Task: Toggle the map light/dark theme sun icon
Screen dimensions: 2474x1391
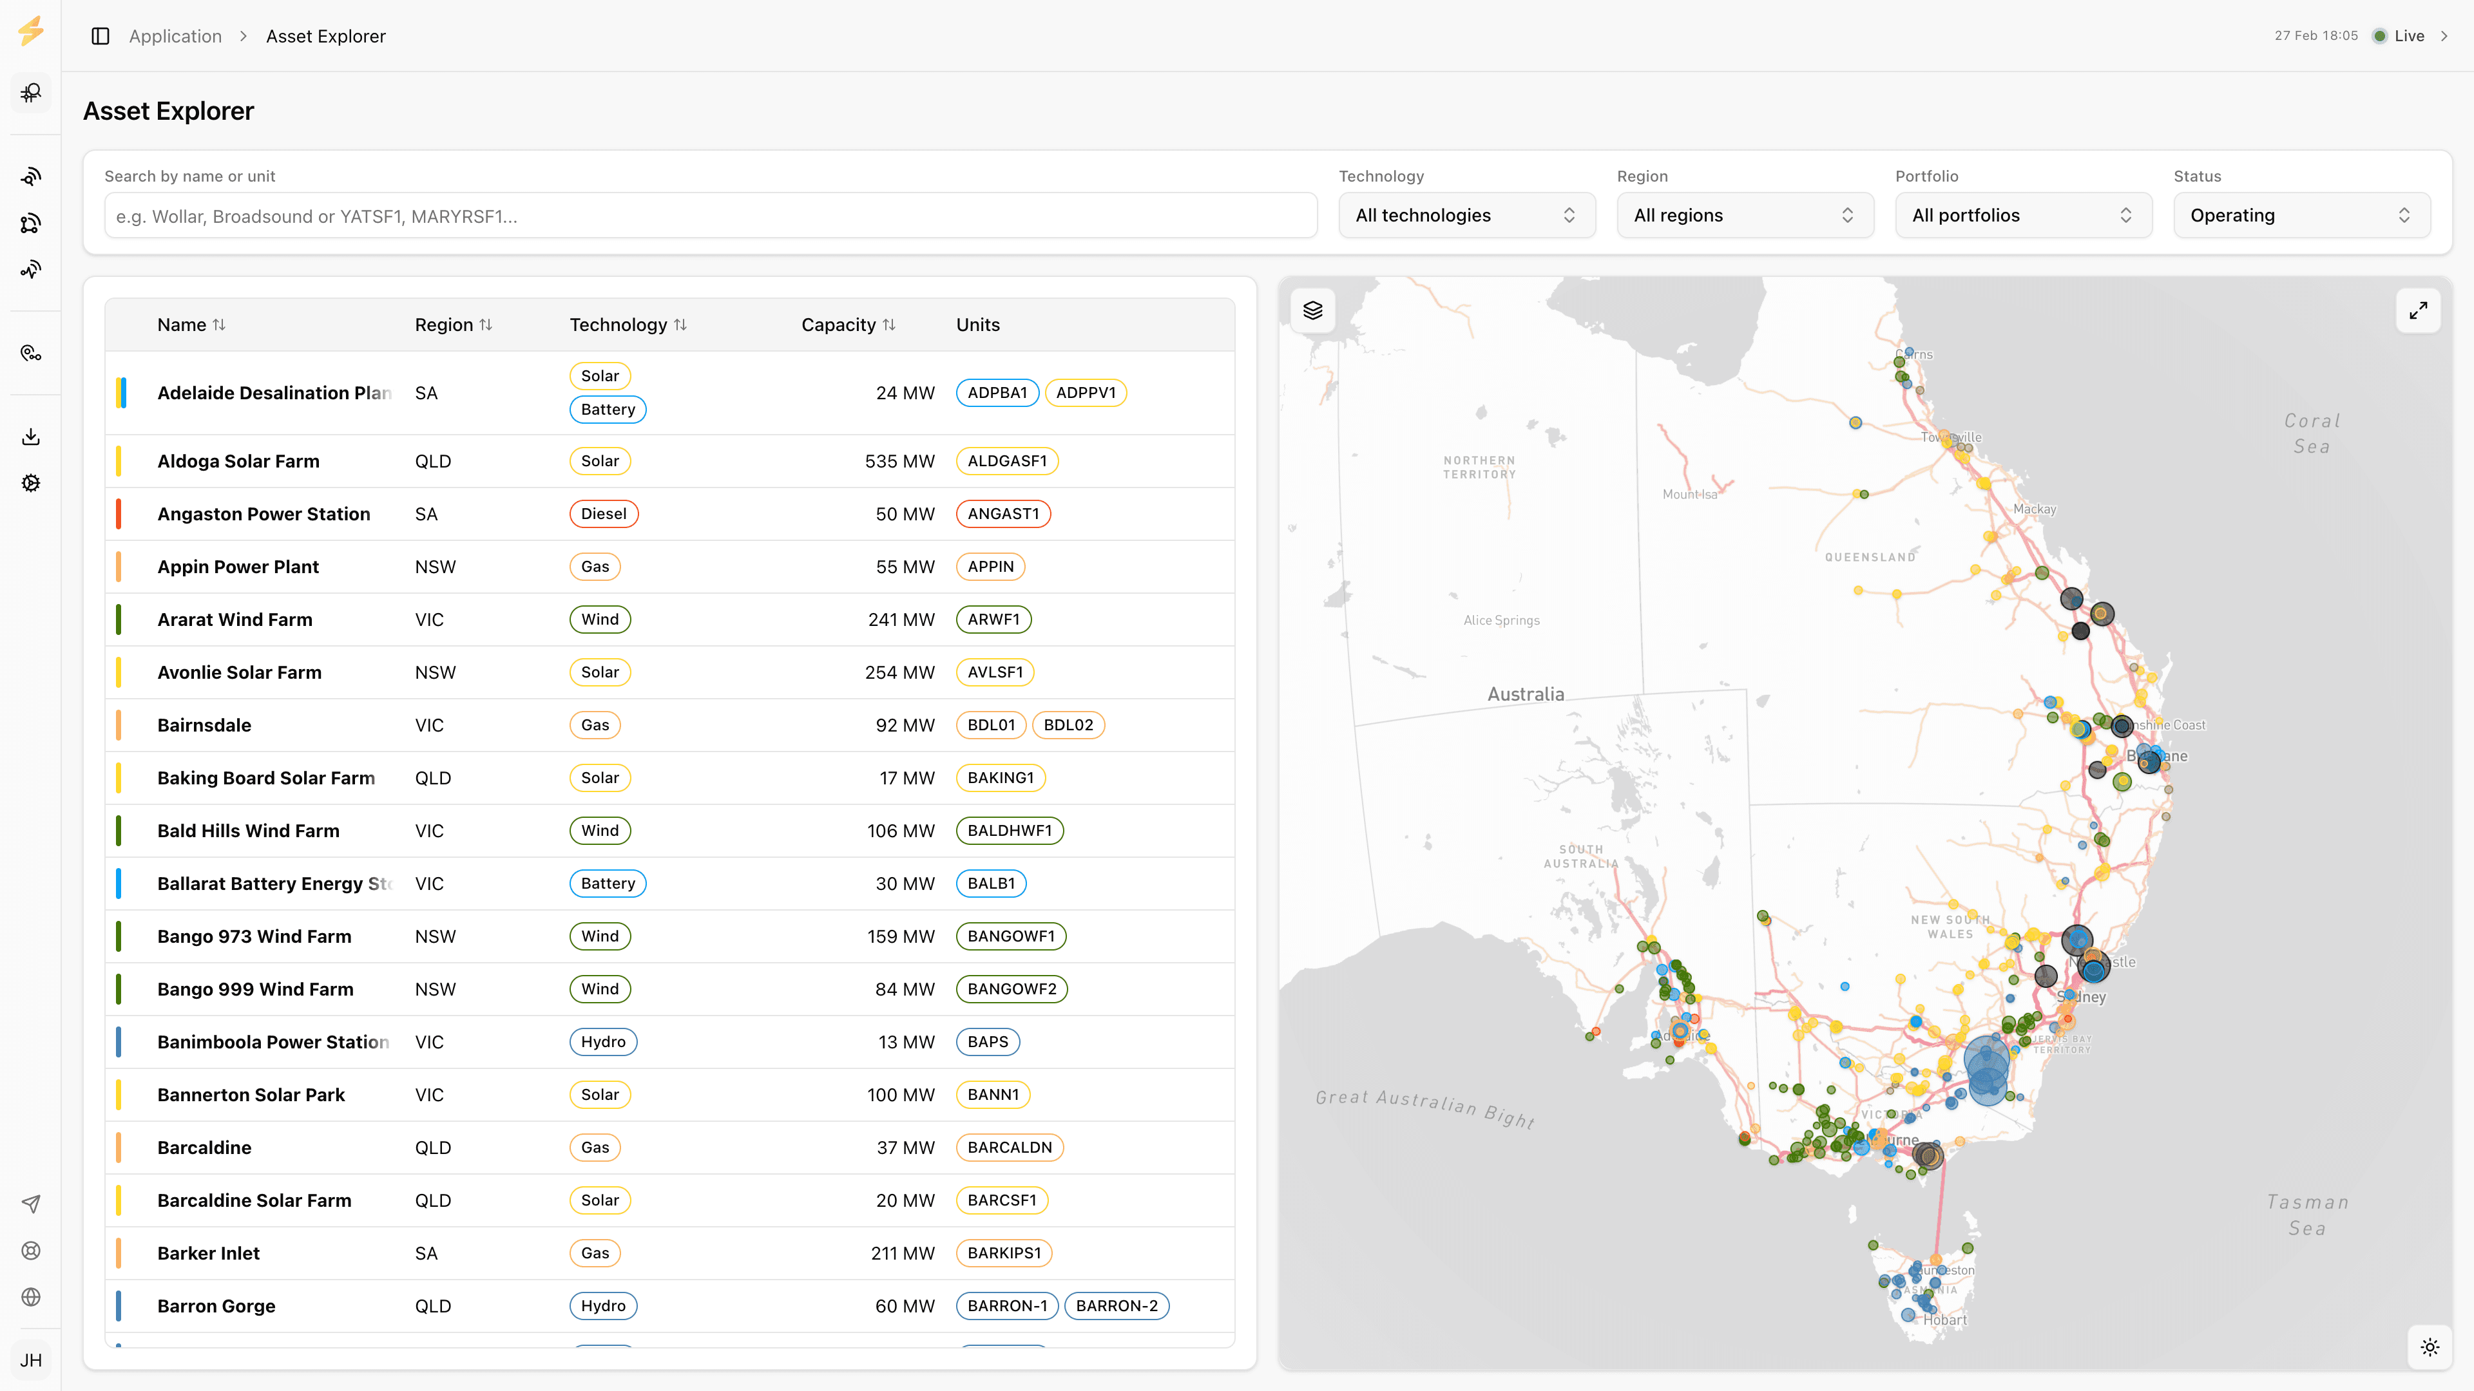Action: (2430, 1346)
